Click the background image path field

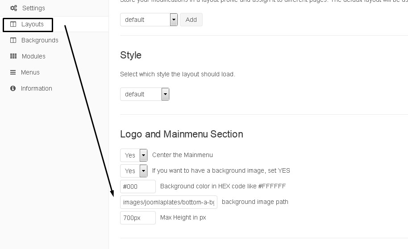coord(169,202)
